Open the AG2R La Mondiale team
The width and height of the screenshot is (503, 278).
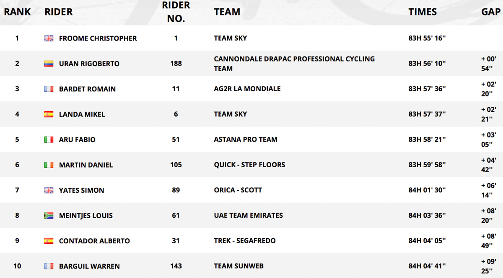click(247, 89)
